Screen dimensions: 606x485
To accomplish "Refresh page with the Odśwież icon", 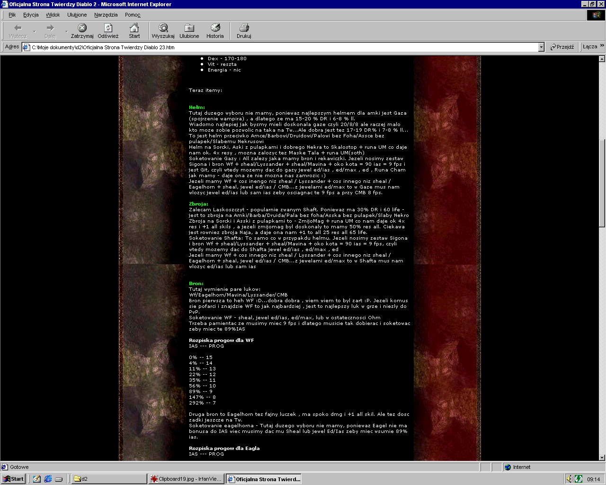I will click(x=108, y=28).
